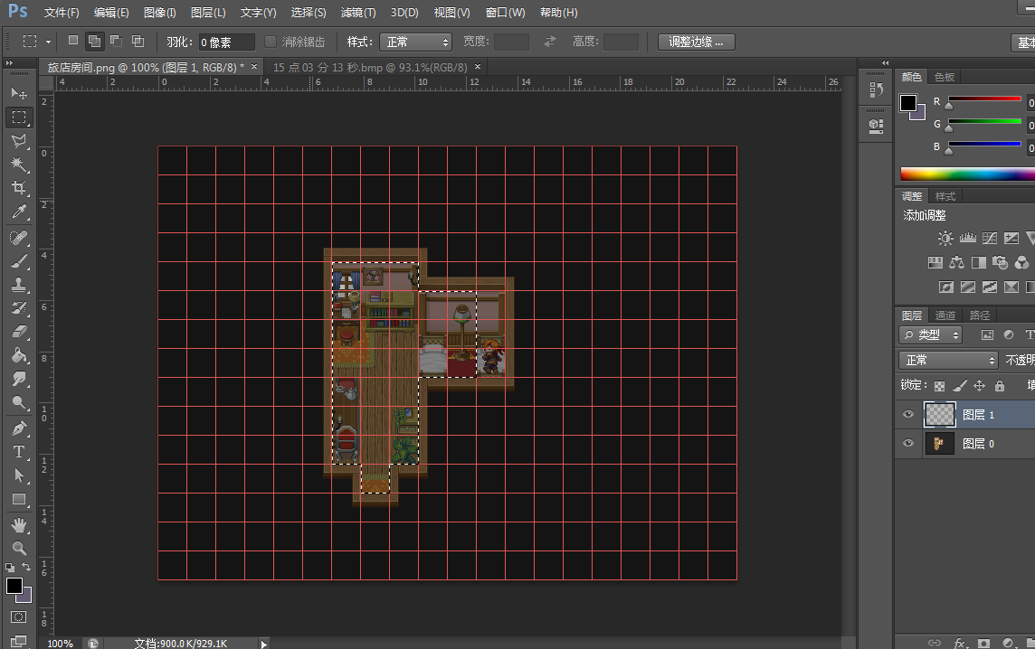The image size is (1035, 649).
Task: Add Curves adjustment
Action: click(x=990, y=238)
